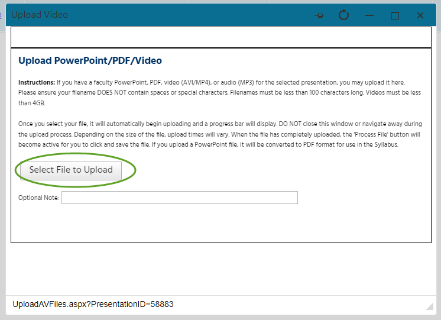The image size is (441, 320).
Task: Click the resize grip in bottom-right corner
Action: [x=430, y=306]
